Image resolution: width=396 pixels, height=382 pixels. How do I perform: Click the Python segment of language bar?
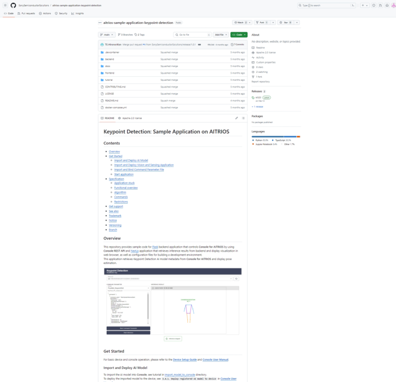point(268,136)
